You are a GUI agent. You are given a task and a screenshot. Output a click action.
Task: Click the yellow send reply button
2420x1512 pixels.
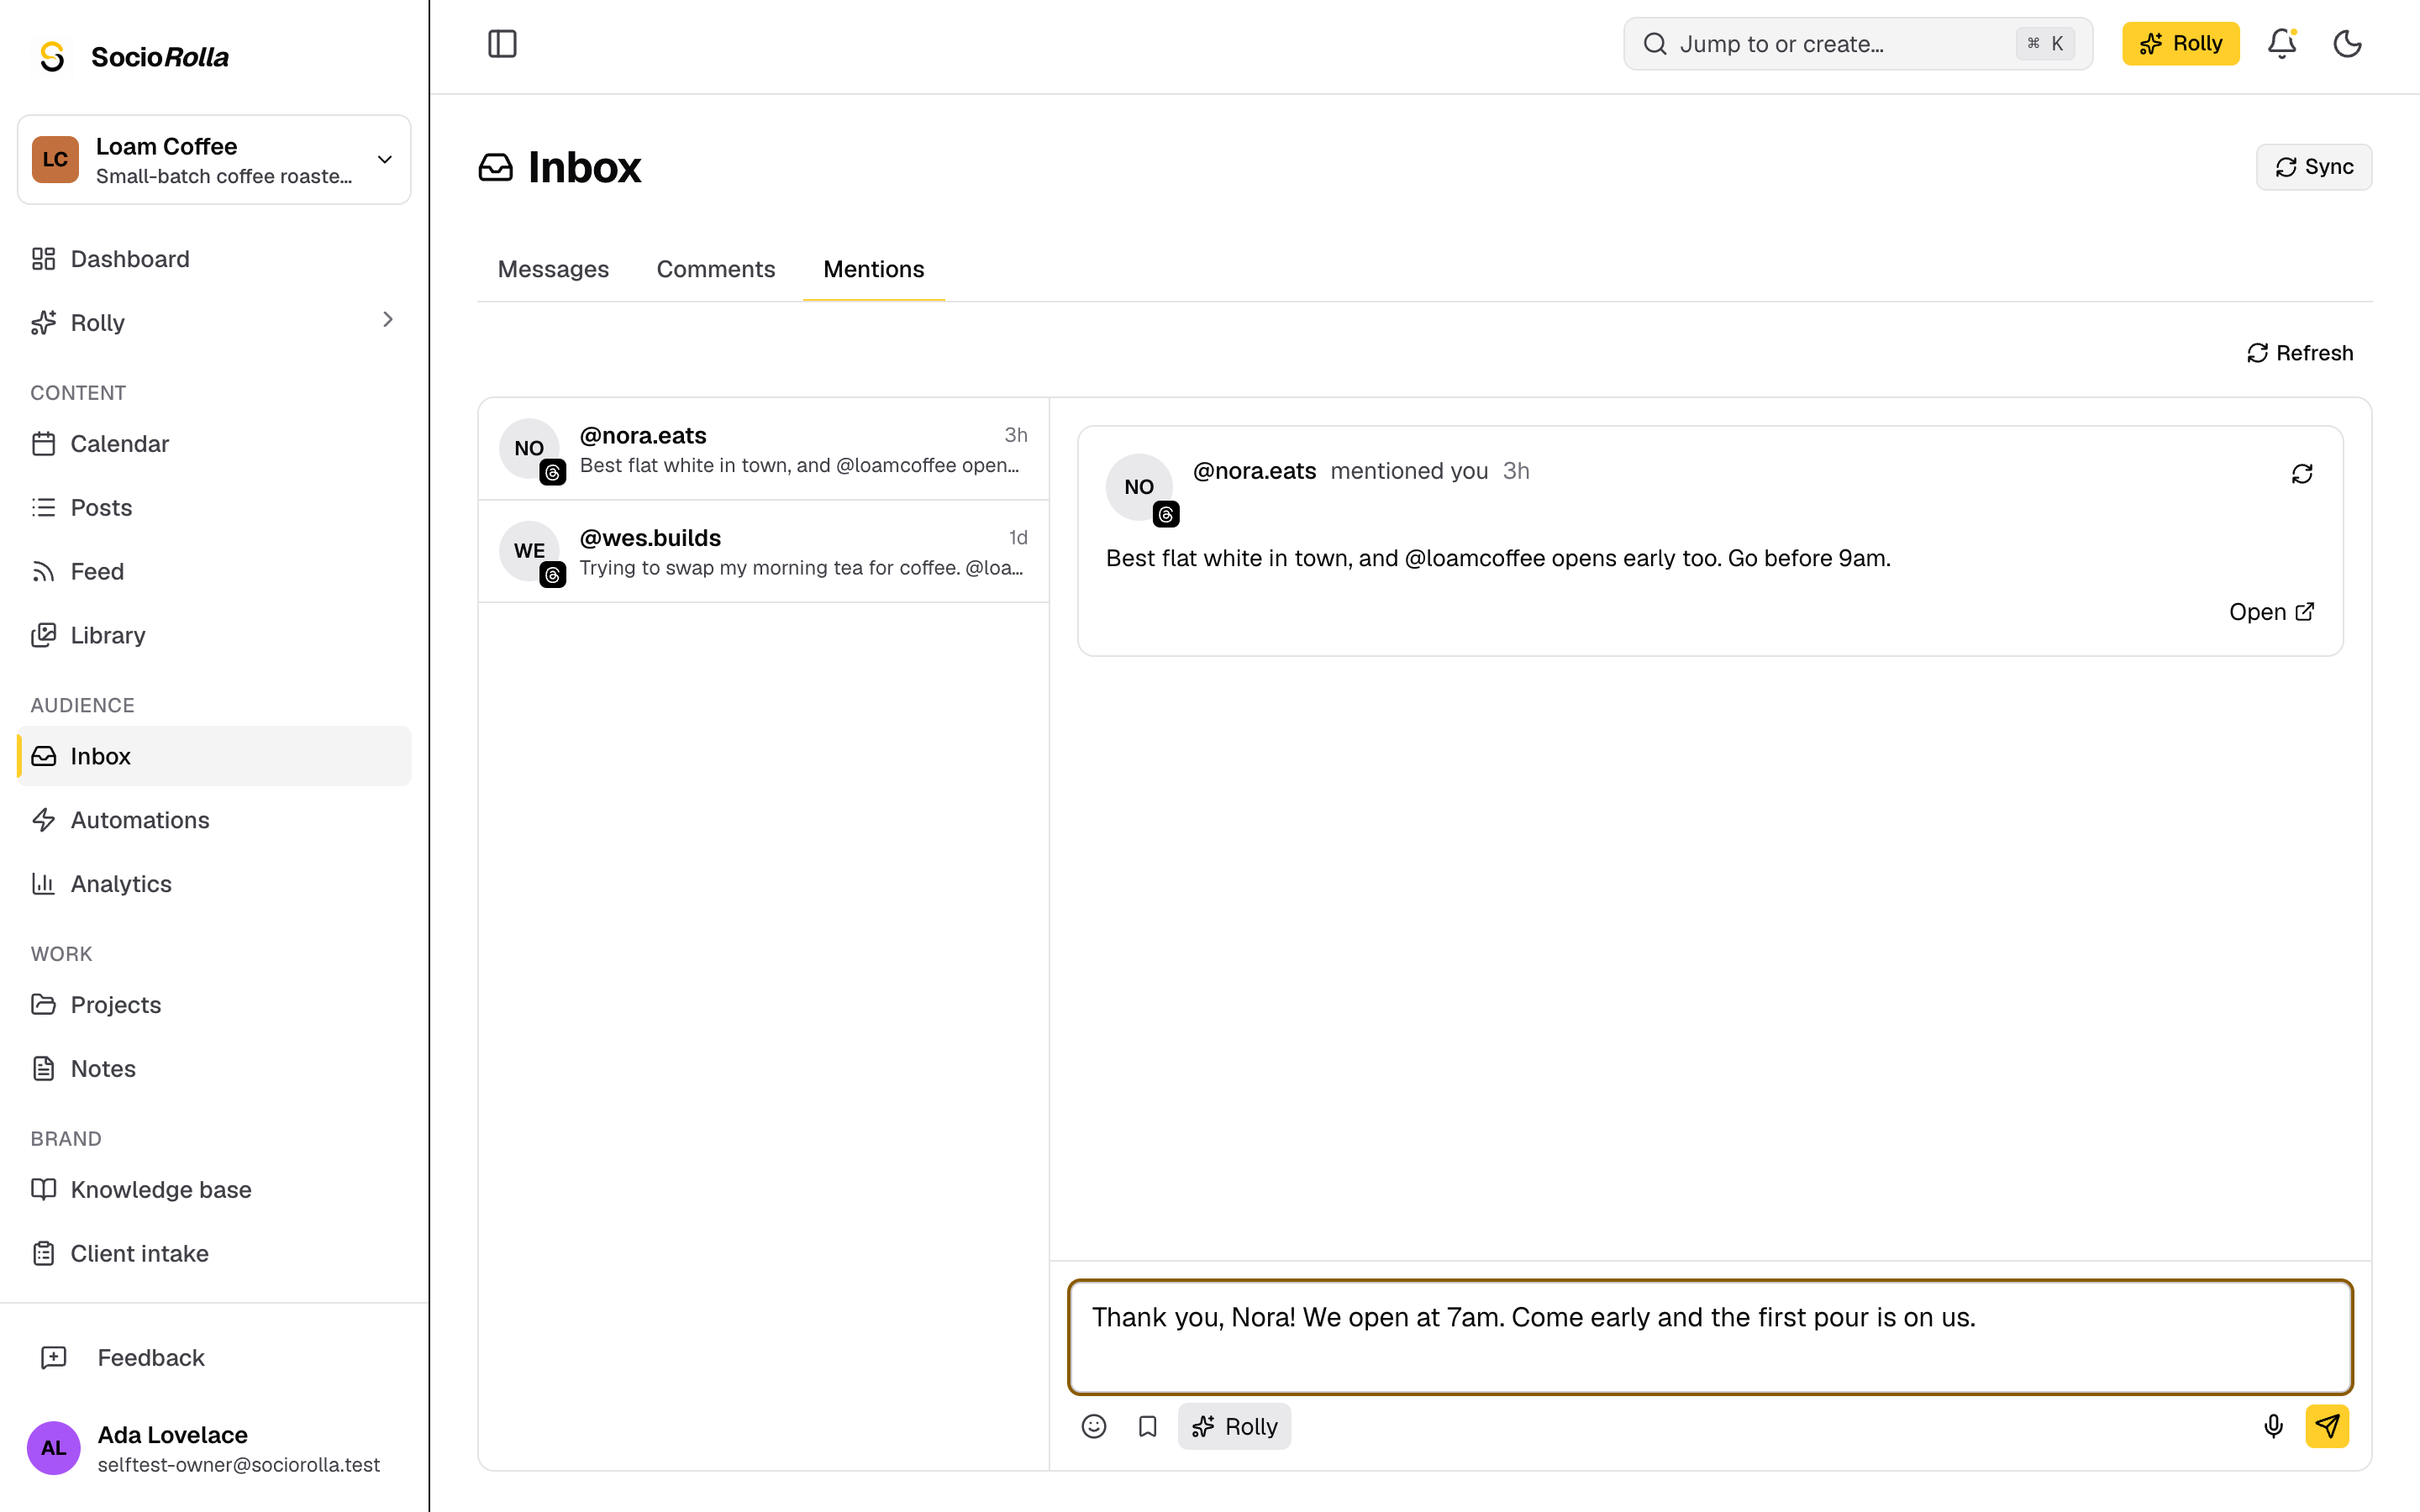2327,1426
